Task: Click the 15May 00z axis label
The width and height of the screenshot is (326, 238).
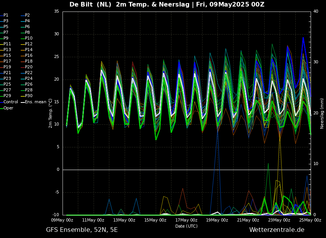Action: tap(155, 220)
